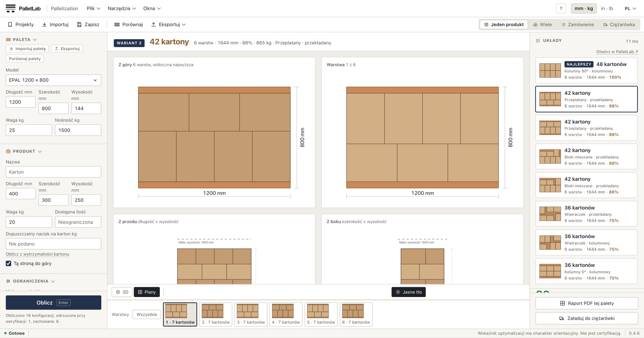
Task: Click the Nośność kg input field
Action: click(x=78, y=130)
